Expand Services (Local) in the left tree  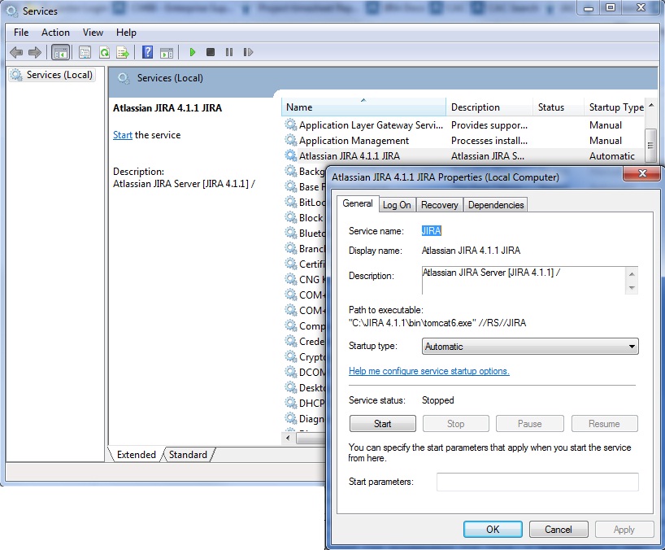pyautogui.click(x=51, y=74)
